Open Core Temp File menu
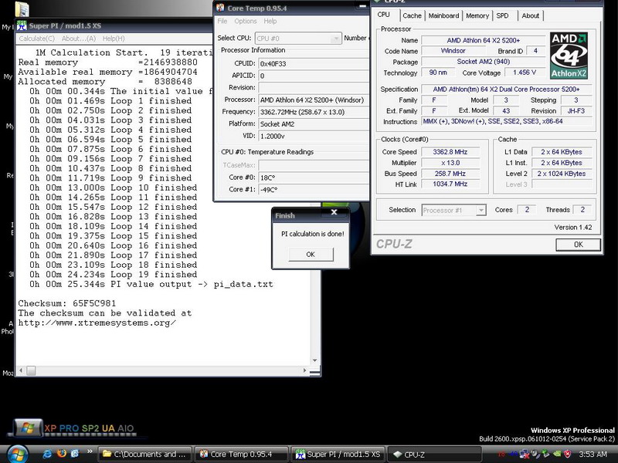Image resolution: width=618 pixels, height=463 pixels. pos(222,22)
